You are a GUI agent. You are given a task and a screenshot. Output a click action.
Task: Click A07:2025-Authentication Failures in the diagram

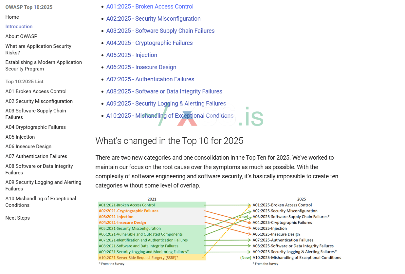click(x=283, y=240)
